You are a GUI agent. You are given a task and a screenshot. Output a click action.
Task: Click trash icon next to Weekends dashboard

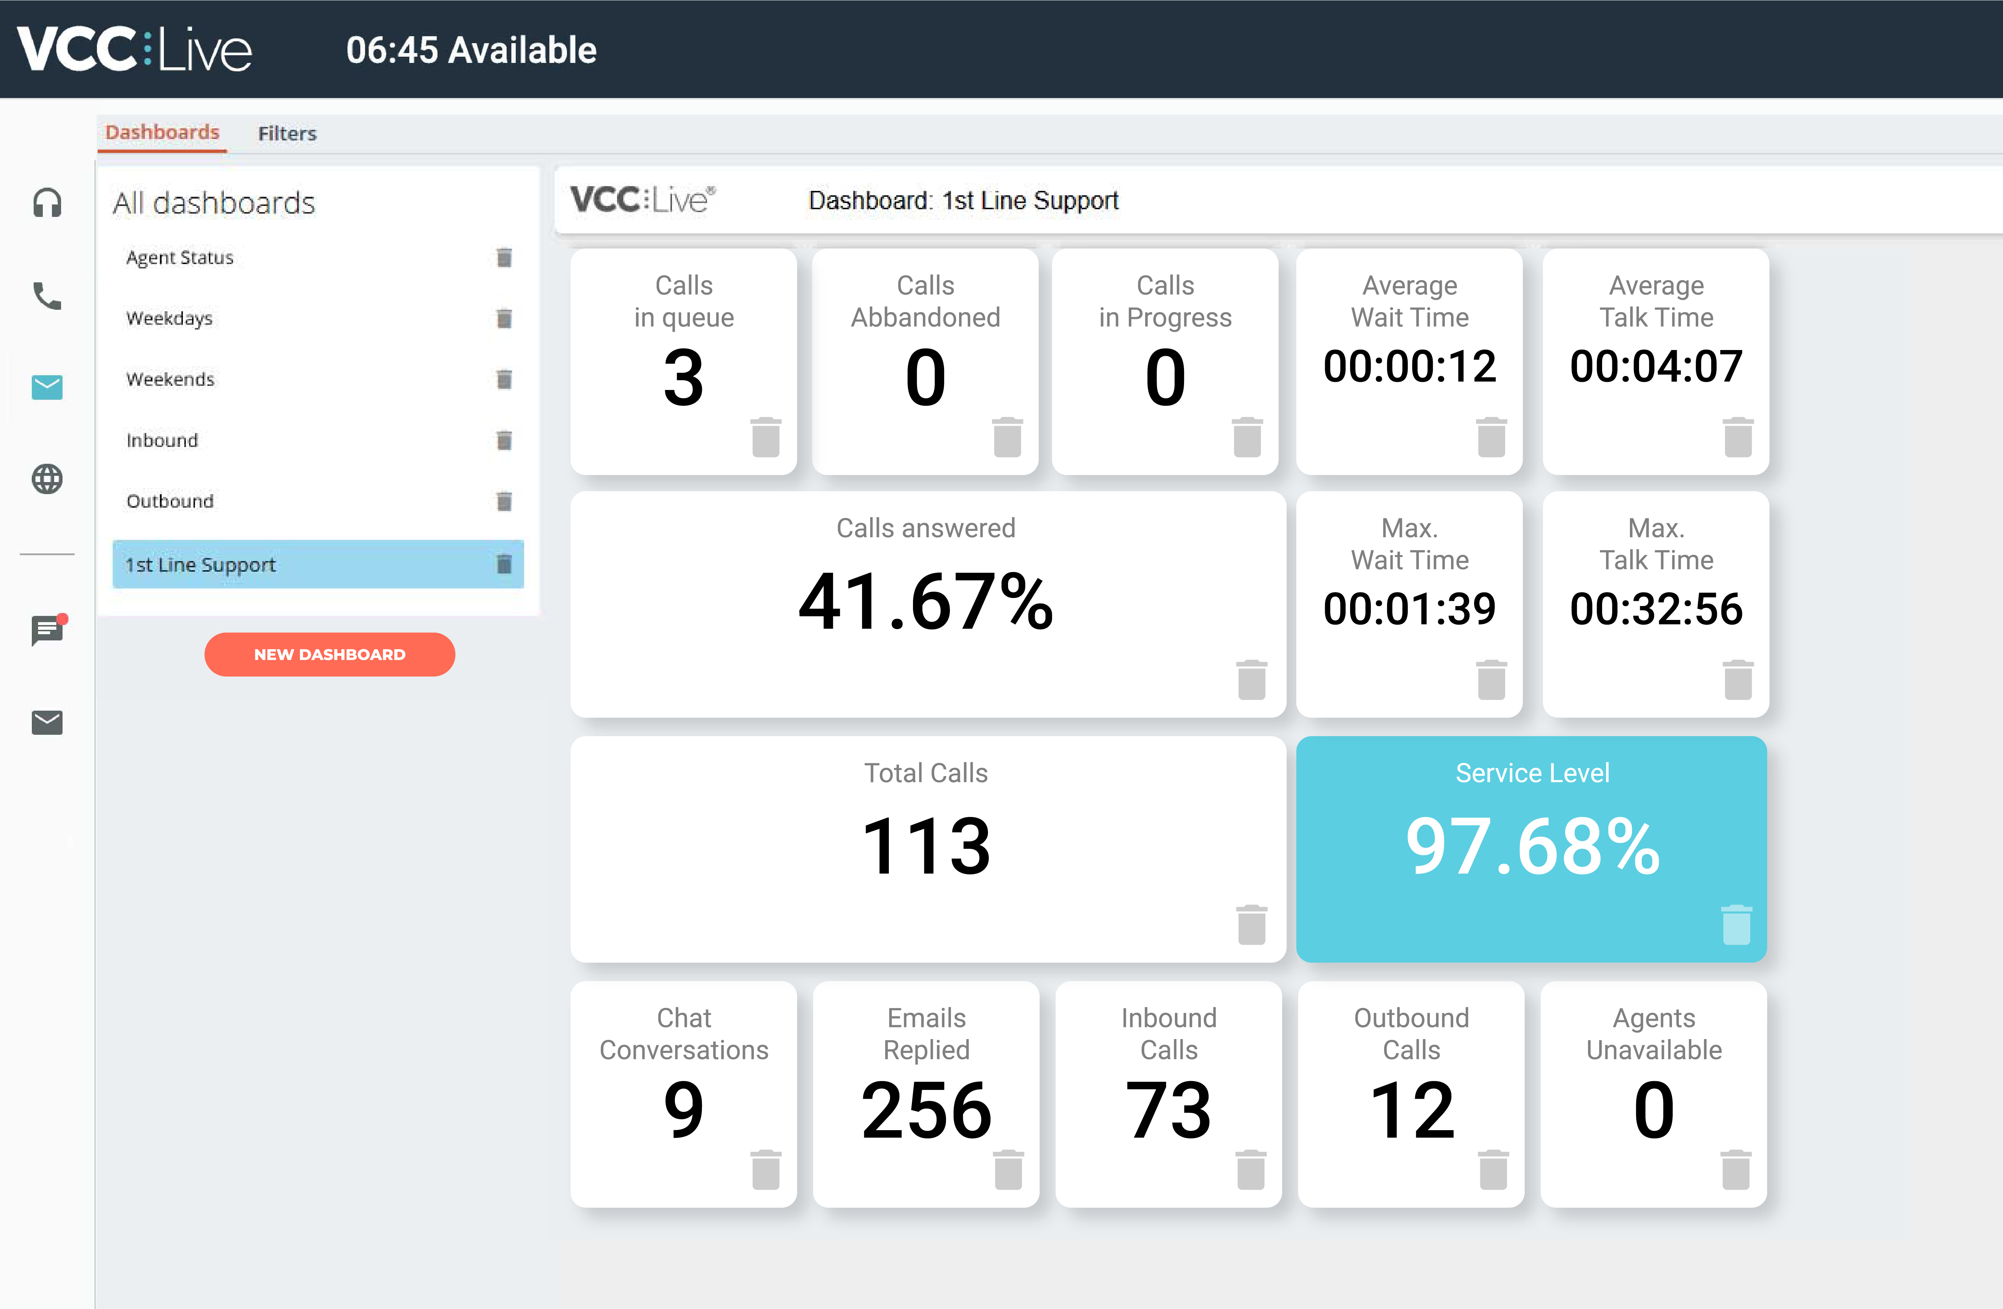click(x=504, y=379)
